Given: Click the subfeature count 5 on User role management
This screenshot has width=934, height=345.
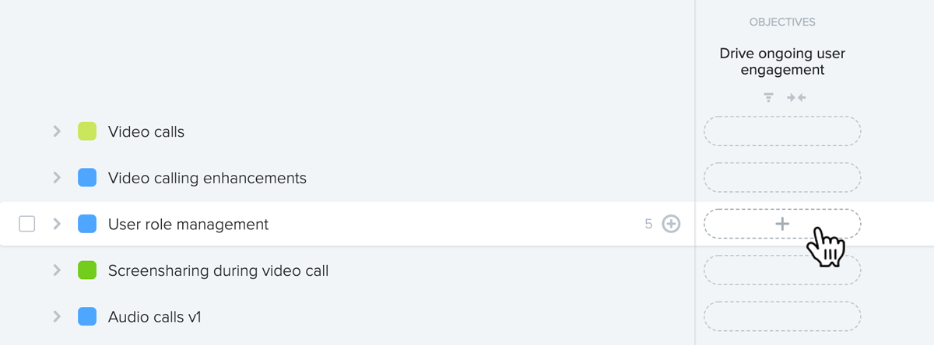Looking at the screenshot, I should pyautogui.click(x=648, y=224).
